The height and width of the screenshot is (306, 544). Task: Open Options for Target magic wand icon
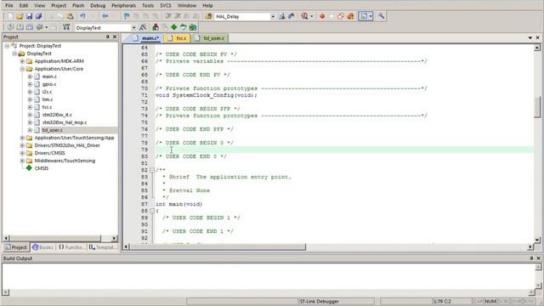(x=143, y=27)
